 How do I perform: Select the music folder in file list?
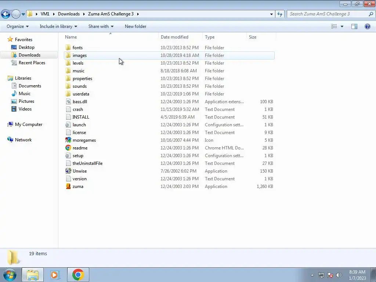coord(79,71)
